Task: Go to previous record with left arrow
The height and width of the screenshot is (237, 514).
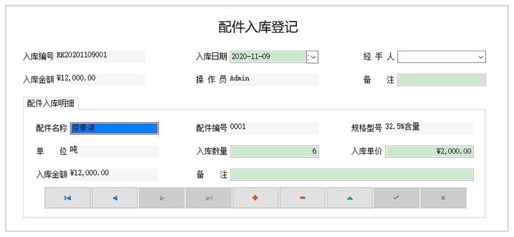Action: tap(115, 198)
